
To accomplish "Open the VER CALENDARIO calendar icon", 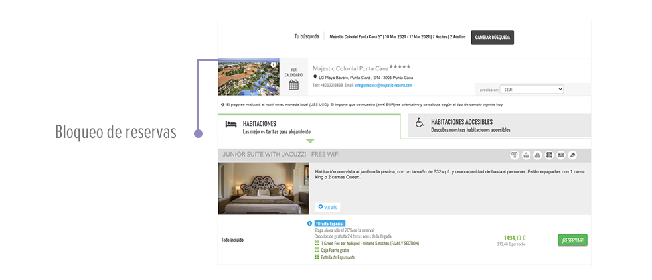I will [293, 84].
